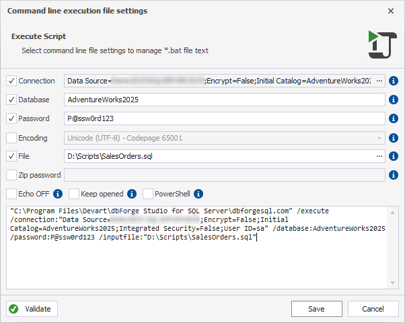Enable the Zip password checkbox
The width and height of the screenshot is (405, 323).
(11, 175)
